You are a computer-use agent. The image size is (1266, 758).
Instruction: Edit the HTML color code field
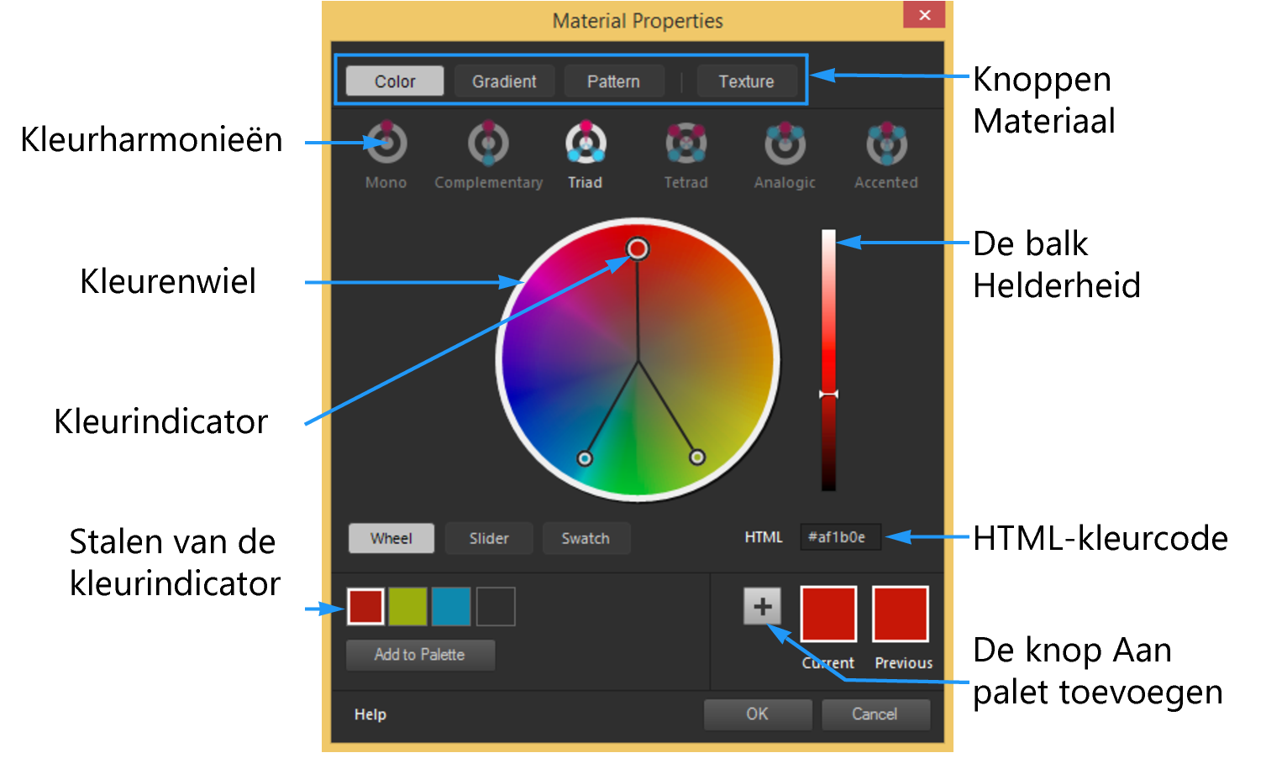[x=839, y=537]
